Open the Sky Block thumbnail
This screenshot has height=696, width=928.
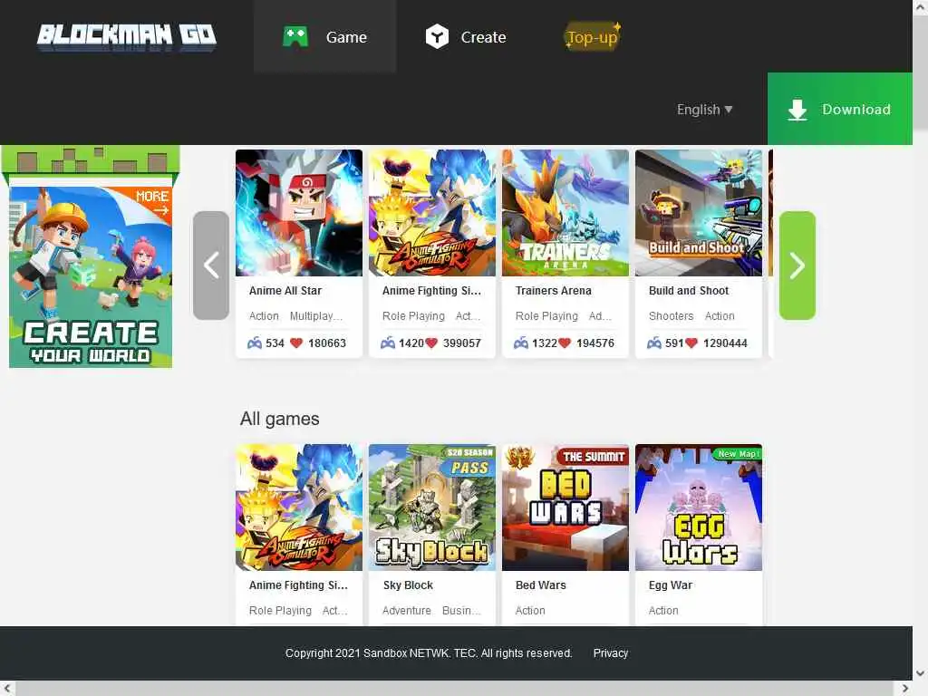(432, 507)
